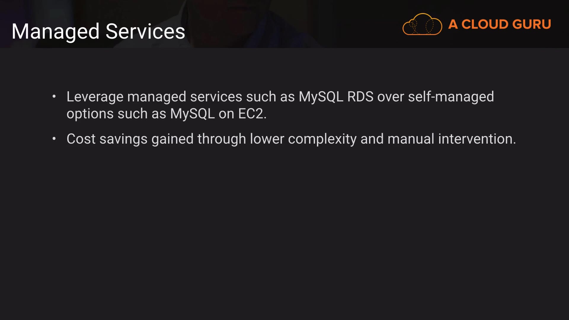Click the word complexity
This screenshot has height=320, width=569.
point(322,139)
